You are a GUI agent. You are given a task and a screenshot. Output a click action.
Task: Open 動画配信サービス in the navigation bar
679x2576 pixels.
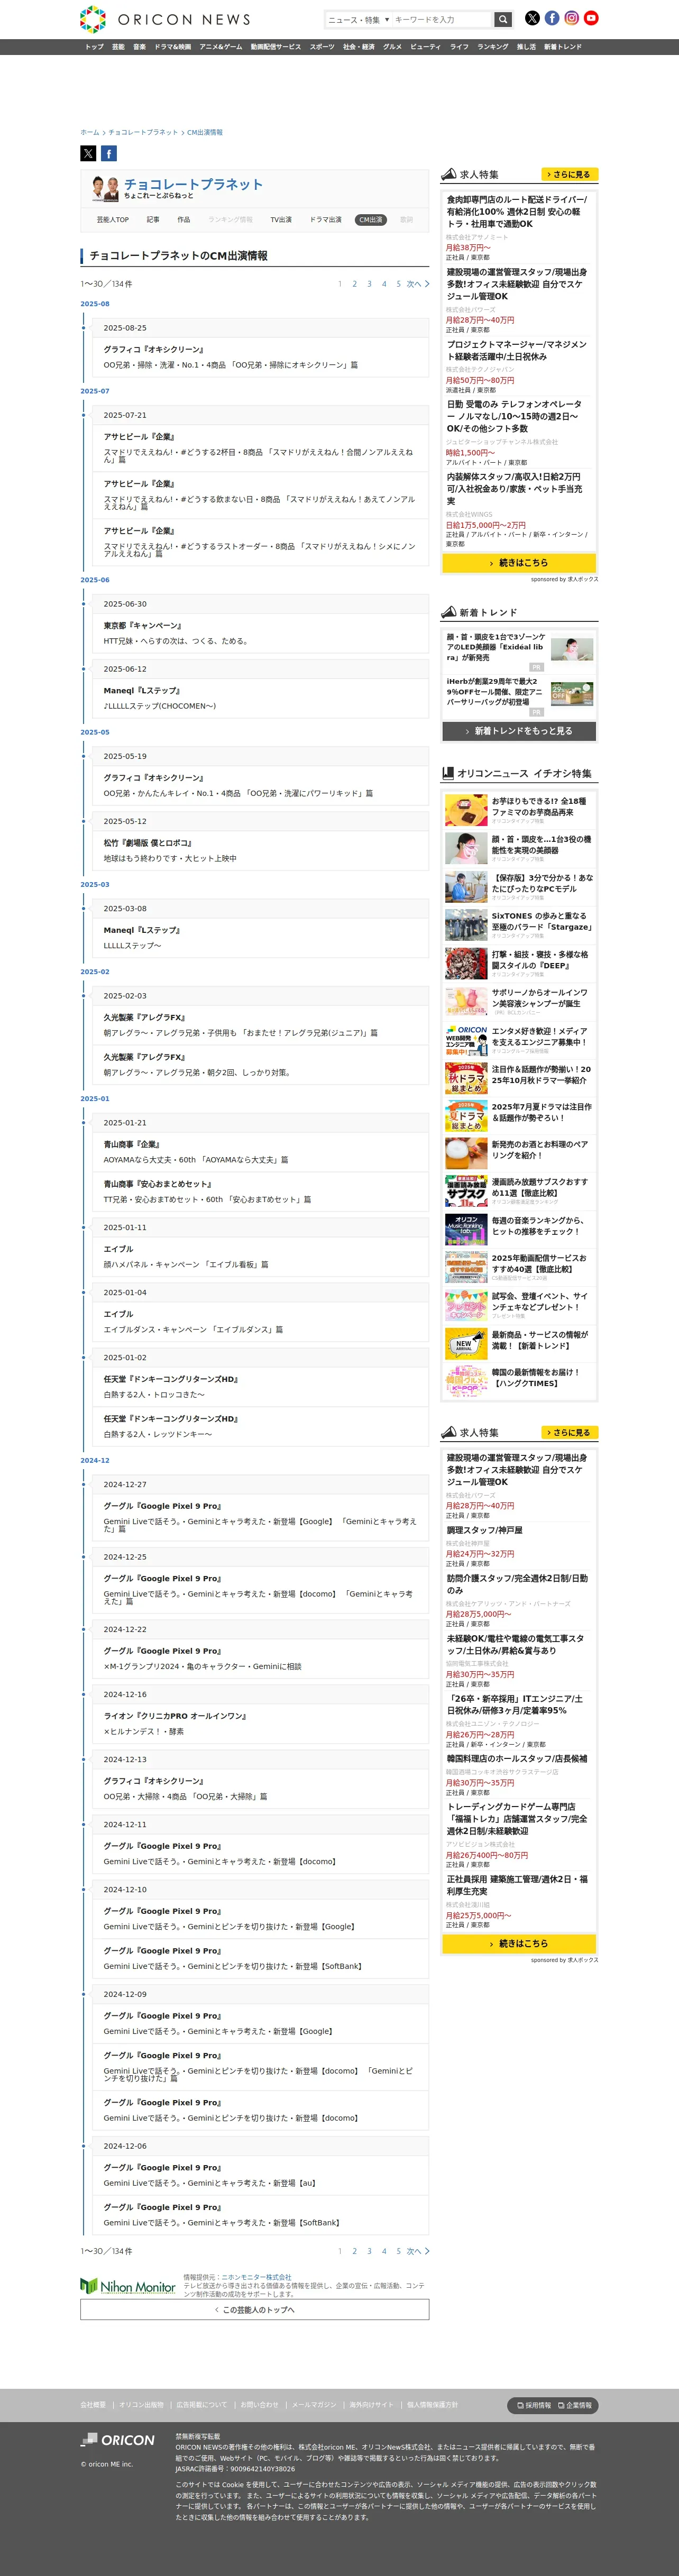(275, 47)
